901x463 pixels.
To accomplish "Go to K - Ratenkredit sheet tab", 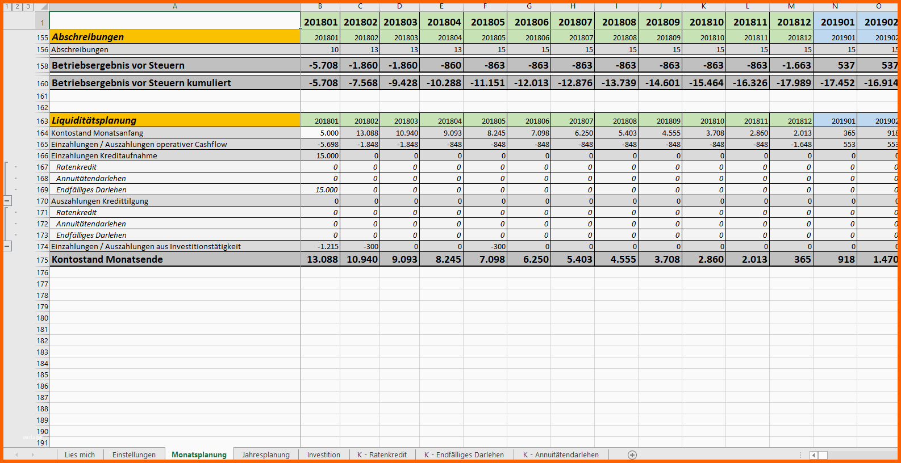I will [x=382, y=455].
